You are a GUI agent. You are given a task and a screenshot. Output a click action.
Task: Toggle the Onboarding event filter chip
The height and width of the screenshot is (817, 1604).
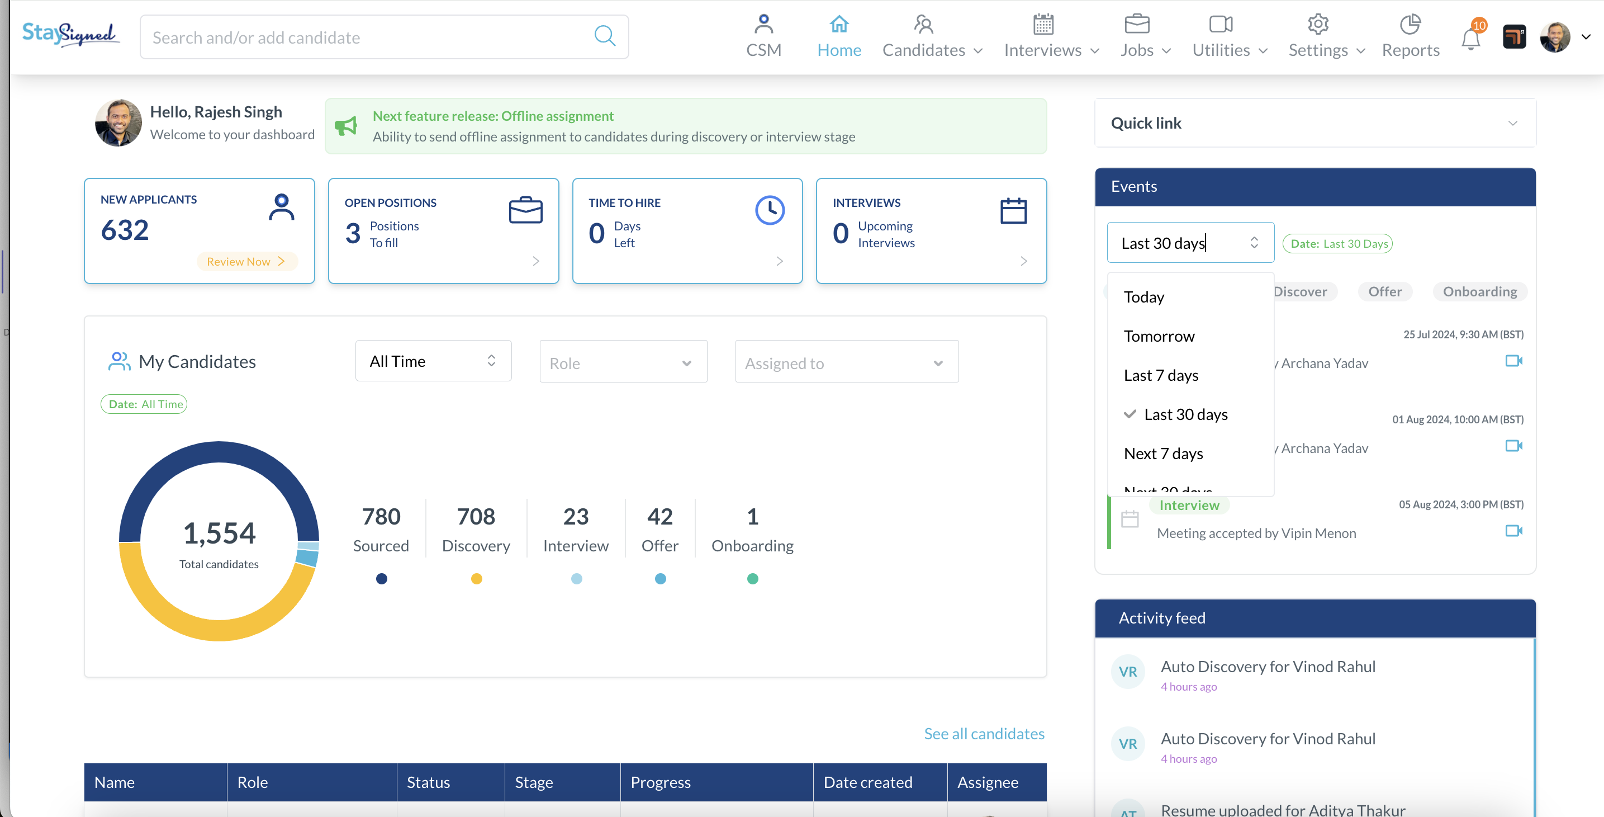click(1479, 292)
